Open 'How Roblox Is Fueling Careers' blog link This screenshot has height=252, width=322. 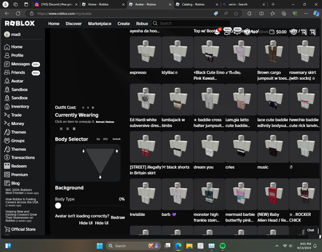point(22,202)
